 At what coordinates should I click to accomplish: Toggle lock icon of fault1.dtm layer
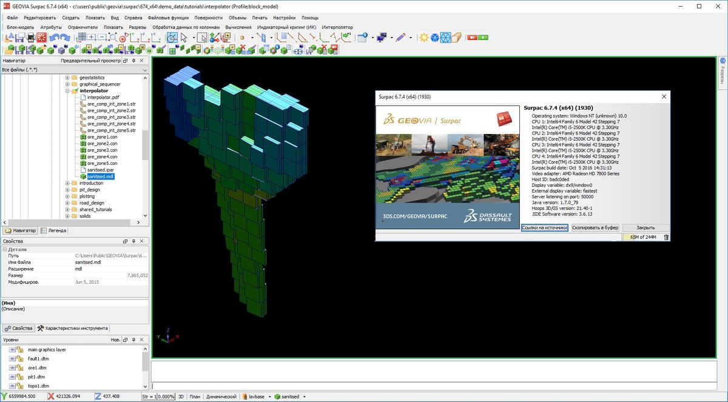coord(20,359)
